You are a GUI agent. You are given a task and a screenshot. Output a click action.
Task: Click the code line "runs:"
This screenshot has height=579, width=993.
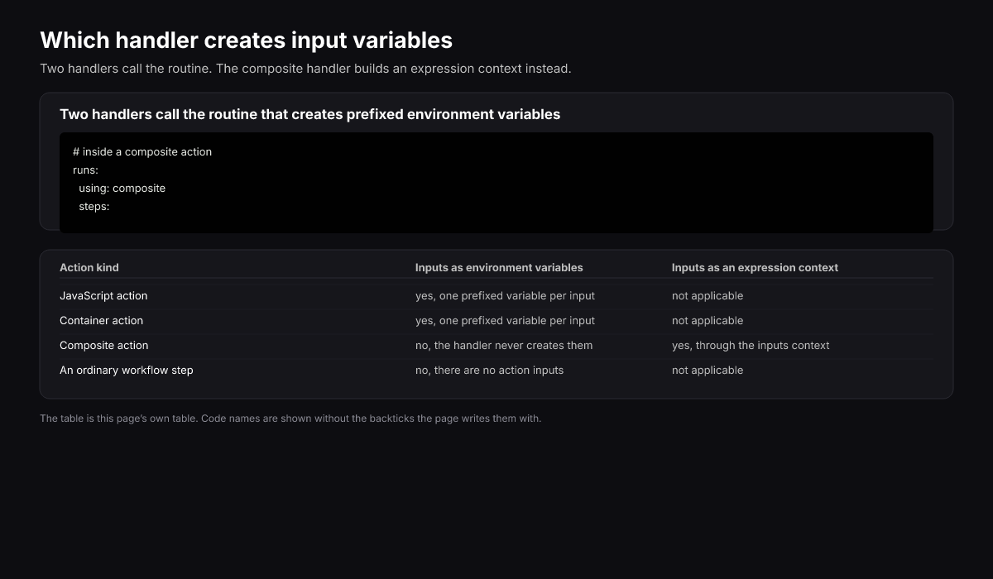coord(85,170)
